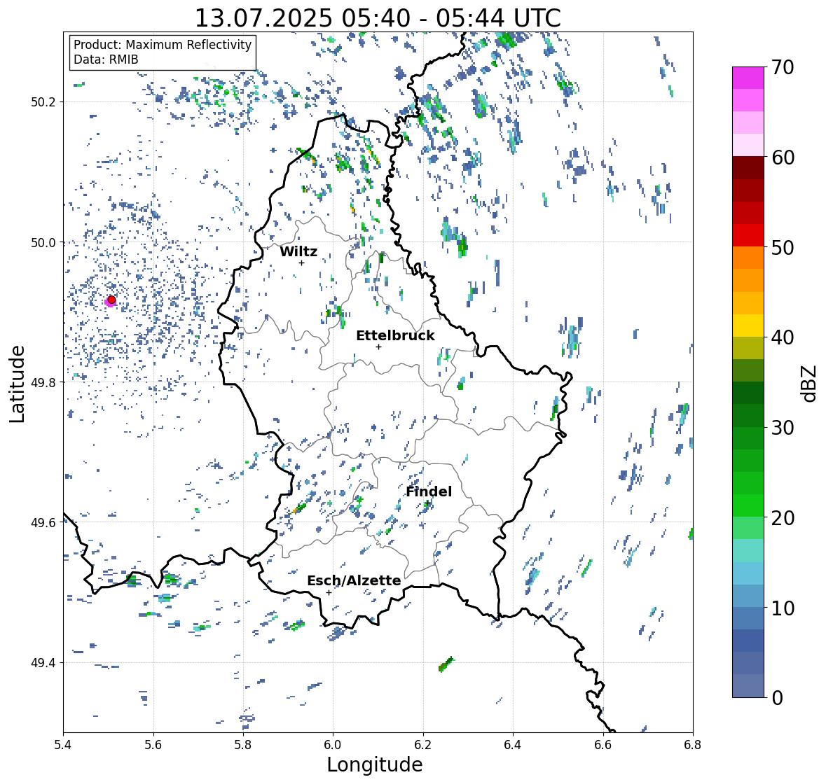
Task: Click the dBZ colorbar label
Action: click(x=809, y=383)
